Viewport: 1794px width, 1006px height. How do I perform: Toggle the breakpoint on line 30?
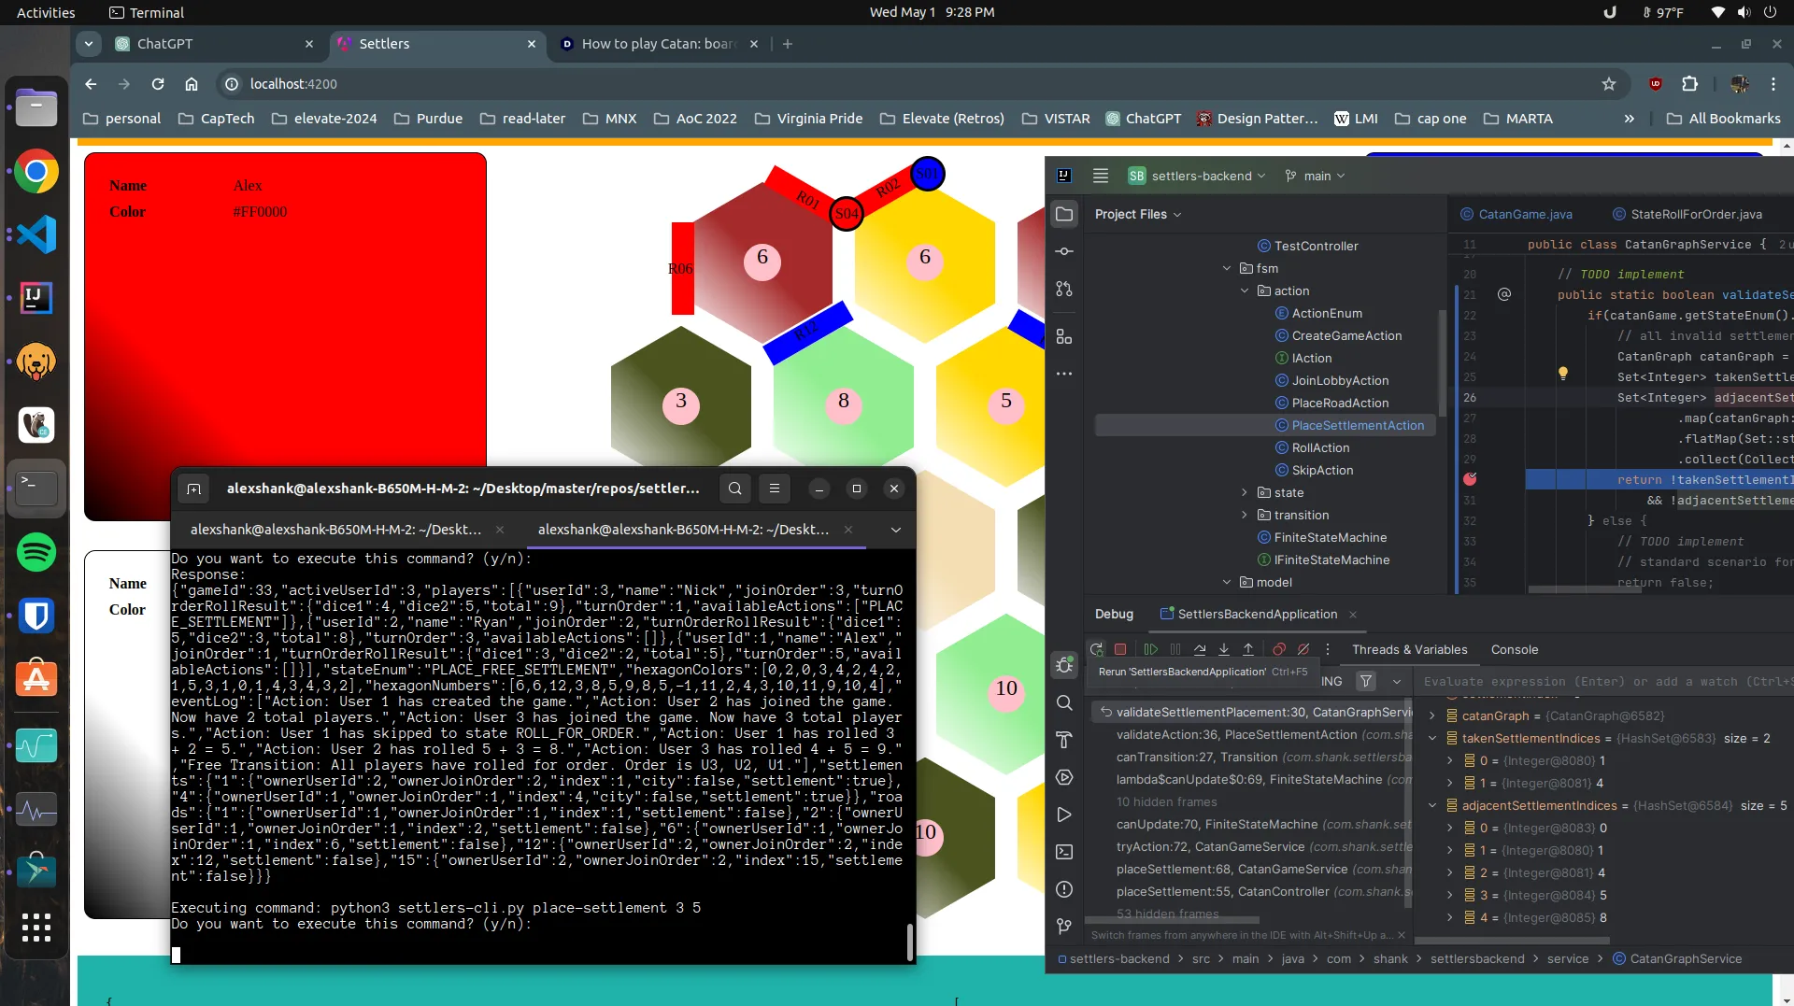click(1470, 479)
